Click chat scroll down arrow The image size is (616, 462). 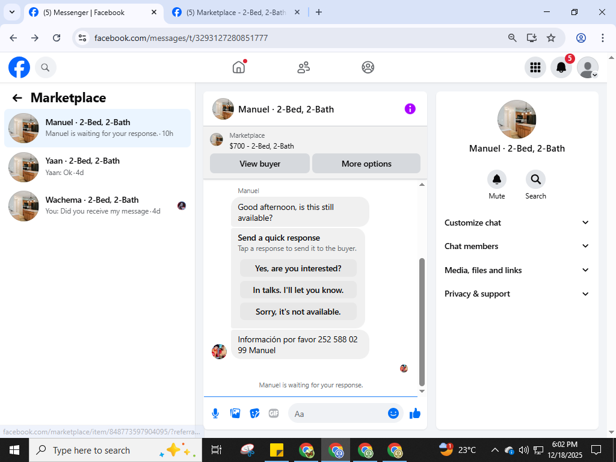[x=422, y=391]
